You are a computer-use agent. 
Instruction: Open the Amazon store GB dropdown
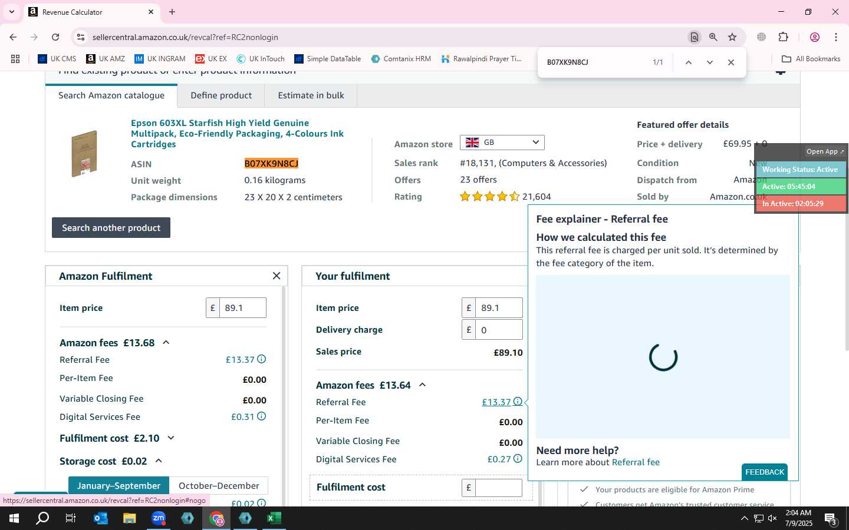502,143
